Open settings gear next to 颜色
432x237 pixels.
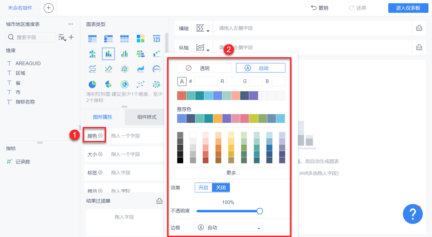pyautogui.click(x=100, y=136)
